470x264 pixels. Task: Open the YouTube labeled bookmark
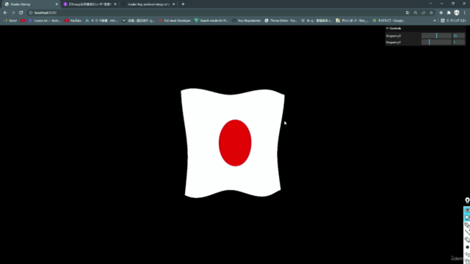click(73, 21)
